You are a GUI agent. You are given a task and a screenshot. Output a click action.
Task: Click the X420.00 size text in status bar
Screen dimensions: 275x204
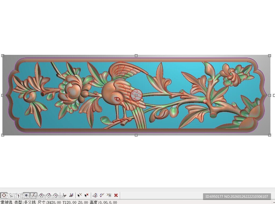click(x=54, y=202)
